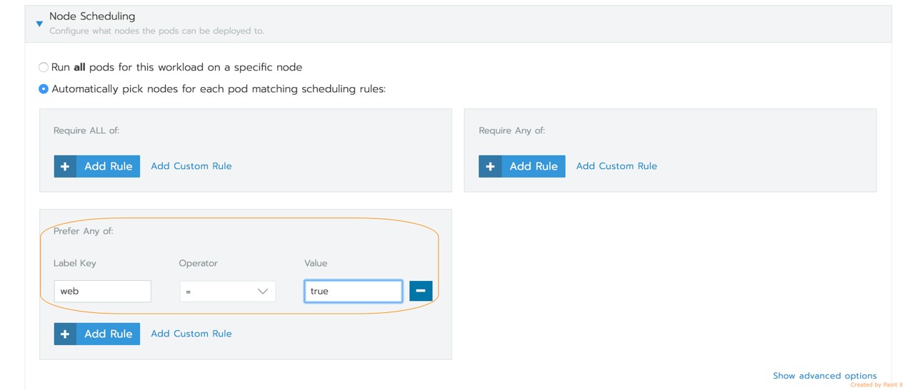Show advanced options
This screenshot has height=390, width=905.
(824, 376)
